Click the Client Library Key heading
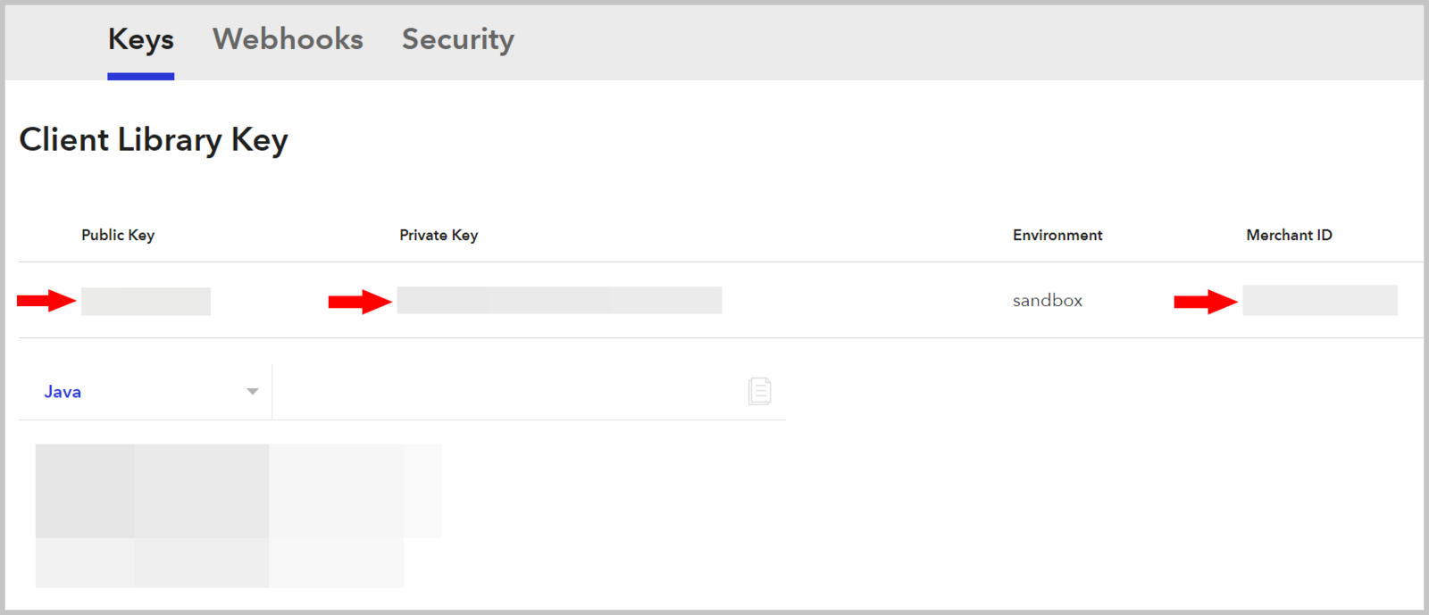1429x615 pixels. click(x=154, y=140)
